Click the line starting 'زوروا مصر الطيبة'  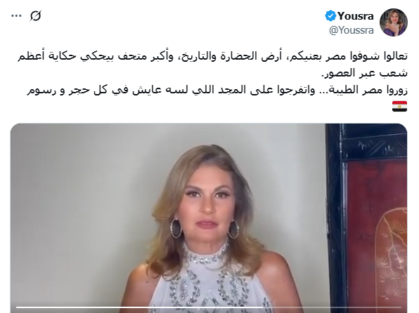[217, 91]
